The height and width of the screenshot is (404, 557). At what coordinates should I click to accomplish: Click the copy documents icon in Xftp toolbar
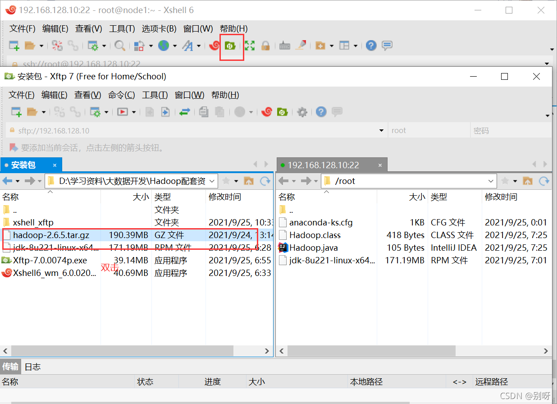point(204,112)
